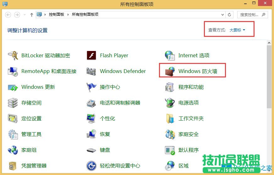This screenshot has height=175, width=274.
Task: Go forward with the Forward arrow
Action: click(x=17, y=15)
